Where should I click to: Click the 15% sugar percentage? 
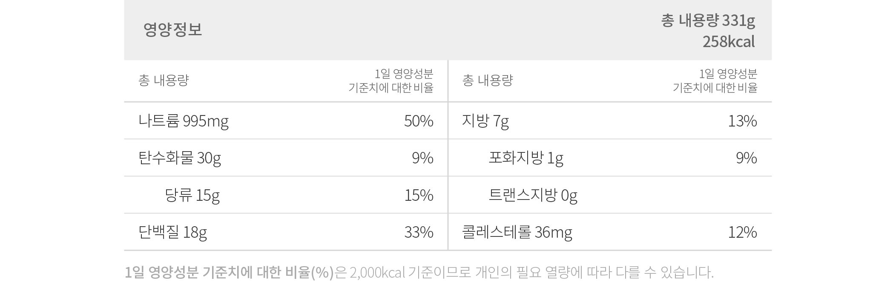(x=419, y=195)
